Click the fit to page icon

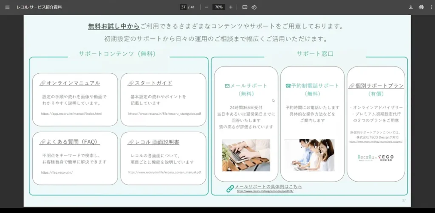pyautogui.click(x=245, y=7)
